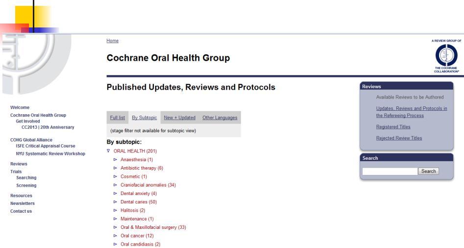464x248 pixels.
Task: Click the Reviews panel header
Action: click(407, 86)
